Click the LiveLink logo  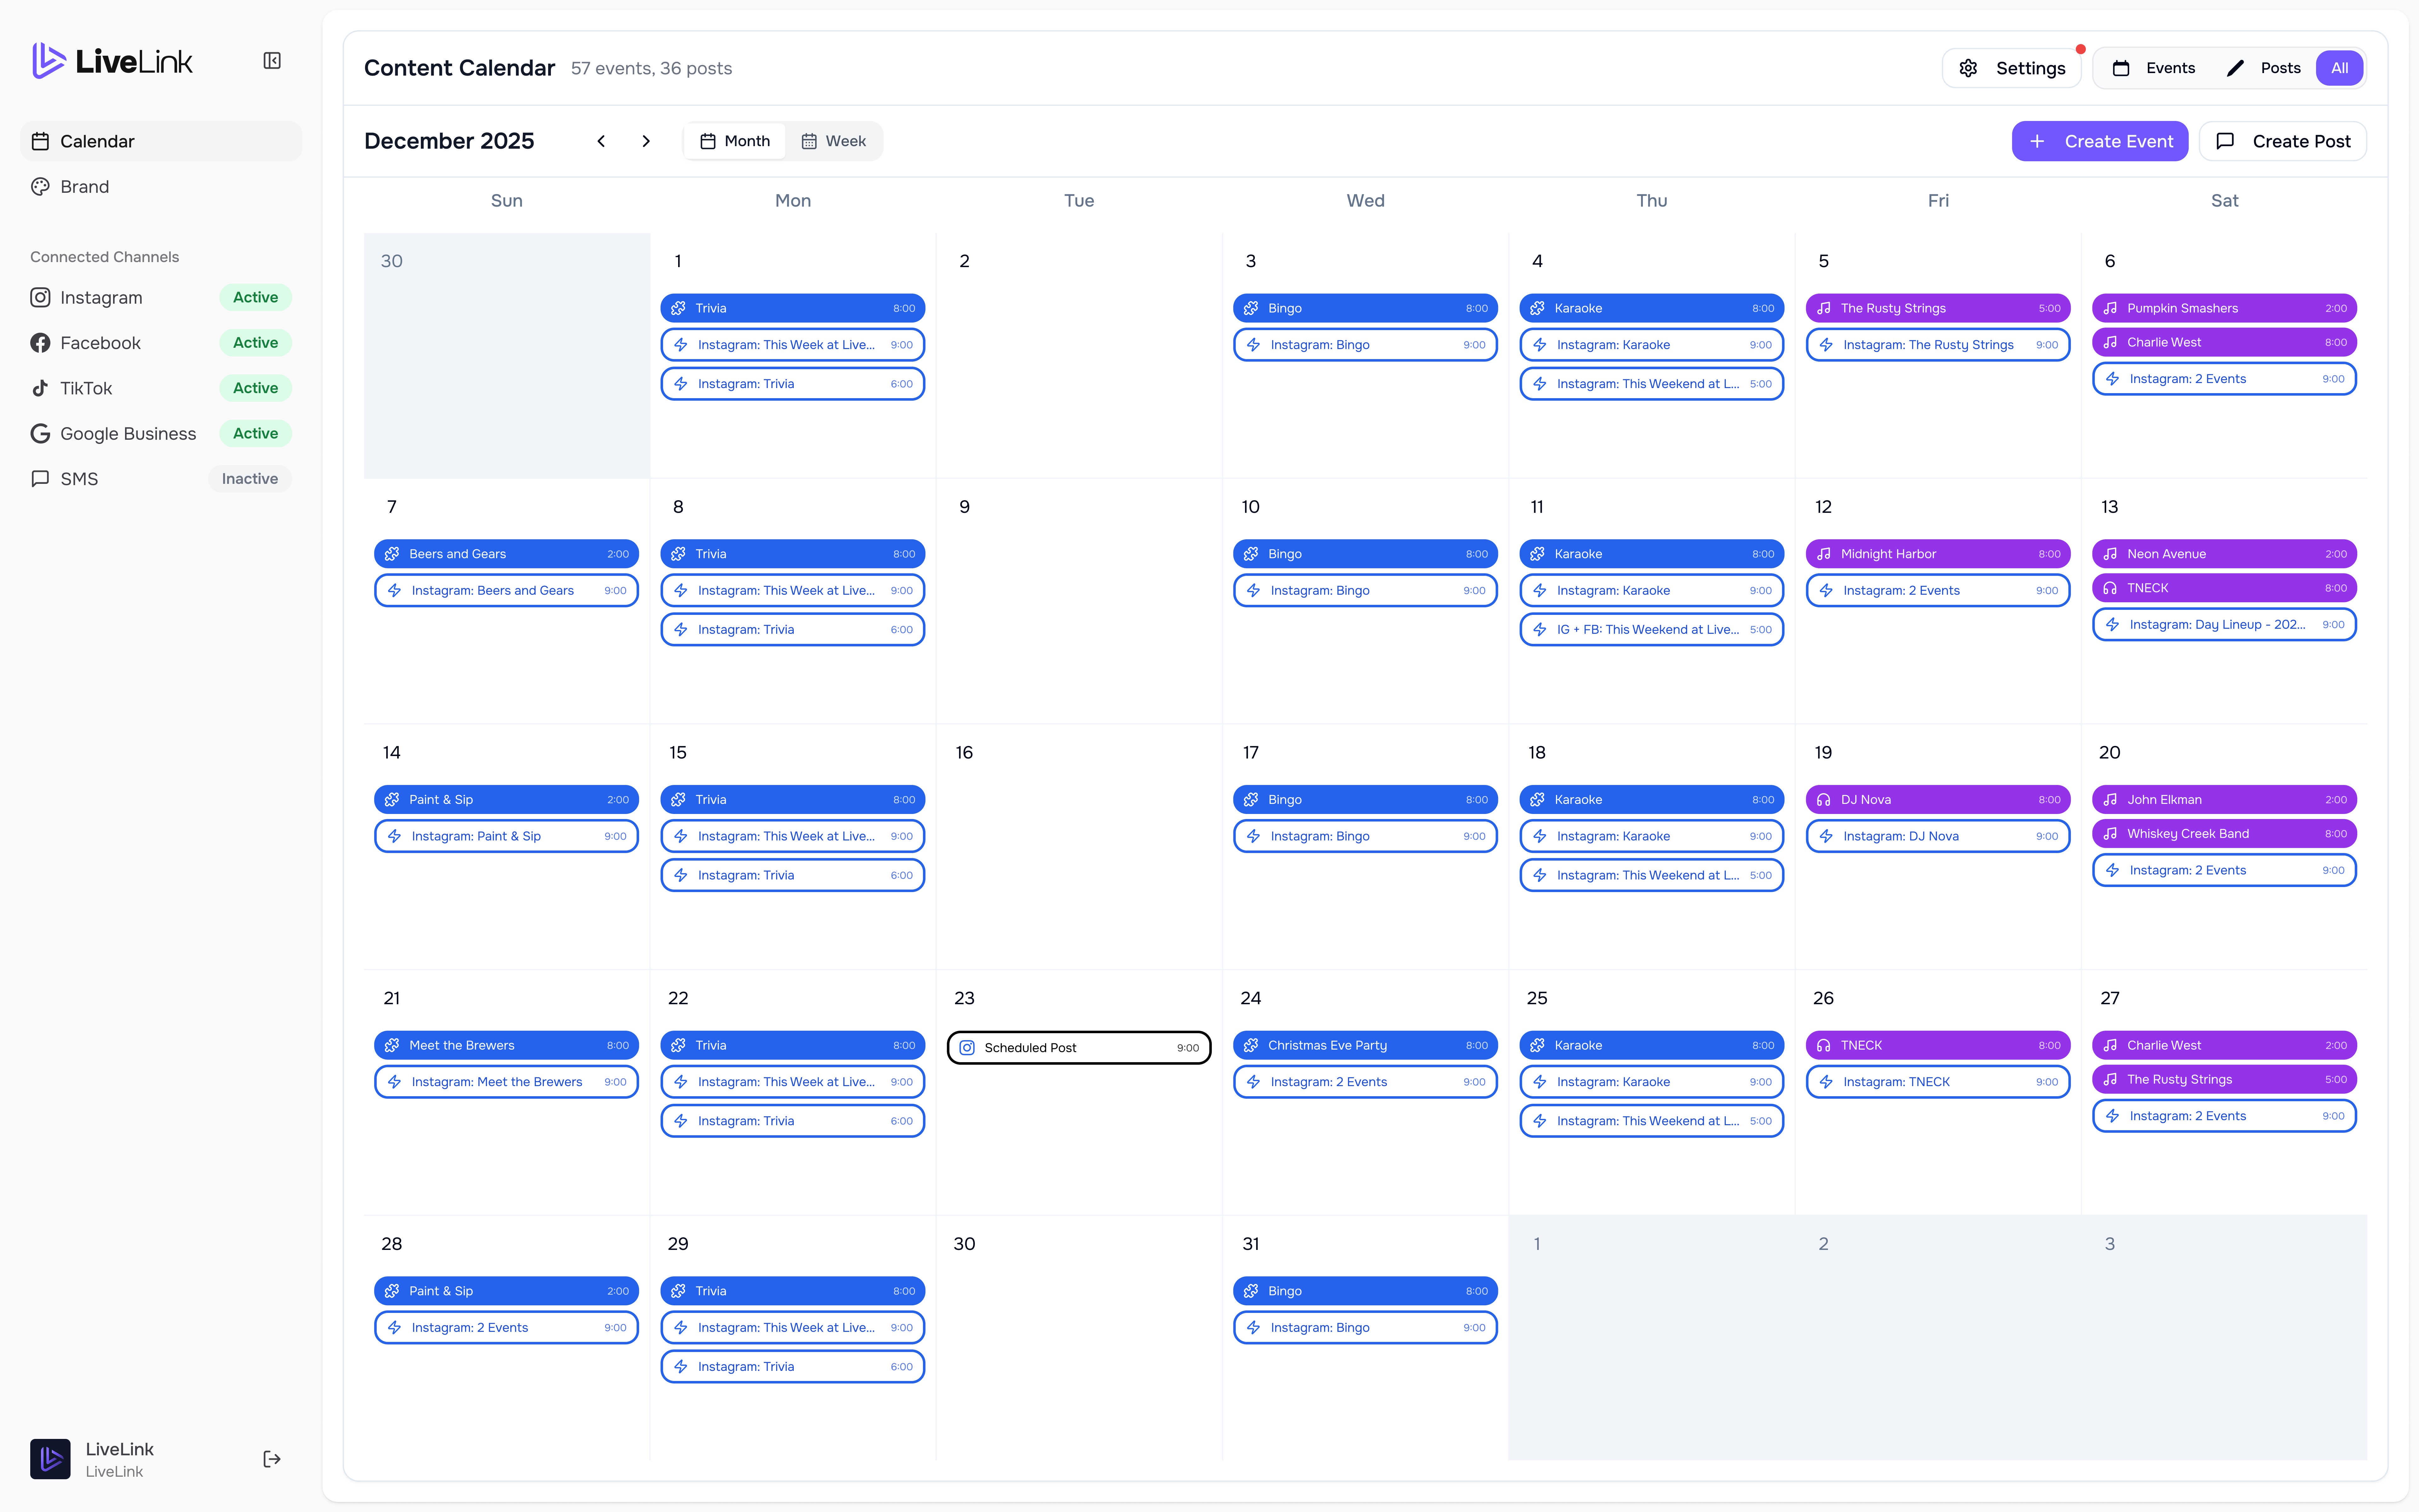112,61
